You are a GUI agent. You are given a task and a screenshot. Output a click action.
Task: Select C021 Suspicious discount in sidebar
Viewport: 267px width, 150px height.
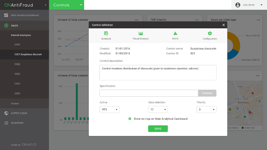click(x=28, y=54)
